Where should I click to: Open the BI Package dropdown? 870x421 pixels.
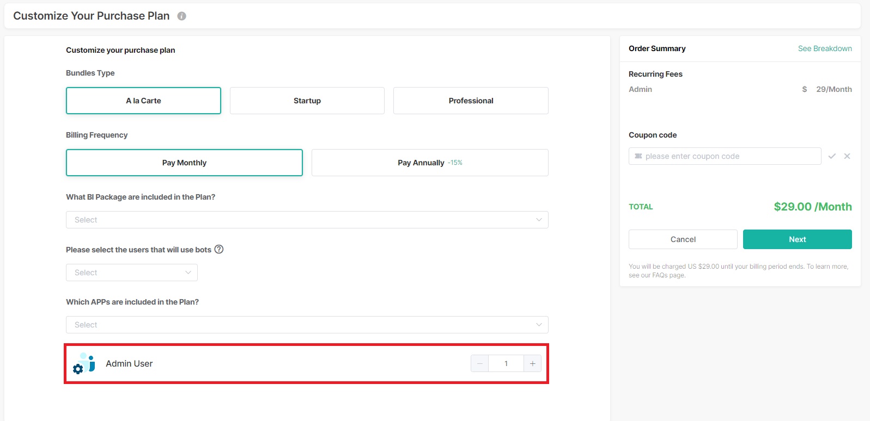[307, 220]
